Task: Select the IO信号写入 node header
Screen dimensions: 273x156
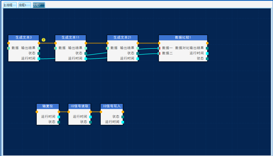Action: point(112,106)
